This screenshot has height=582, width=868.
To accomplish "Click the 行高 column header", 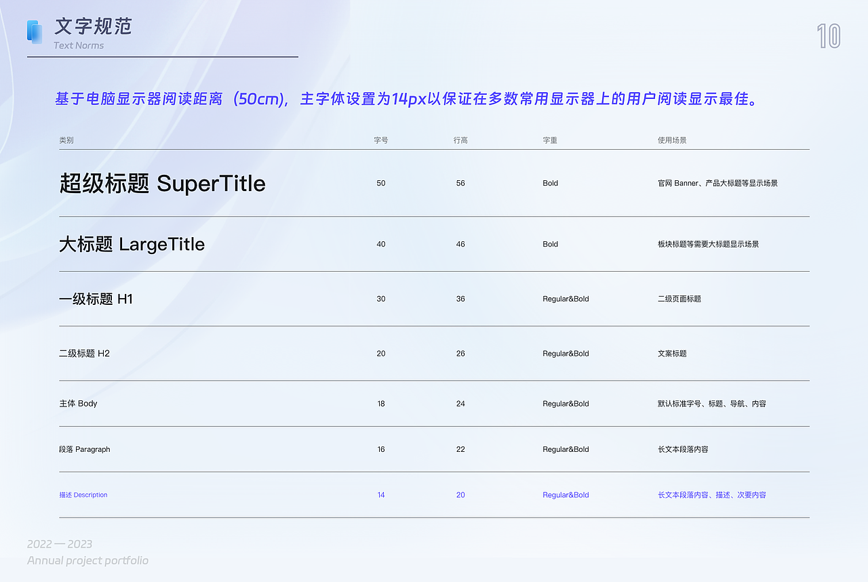I will [x=460, y=140].
